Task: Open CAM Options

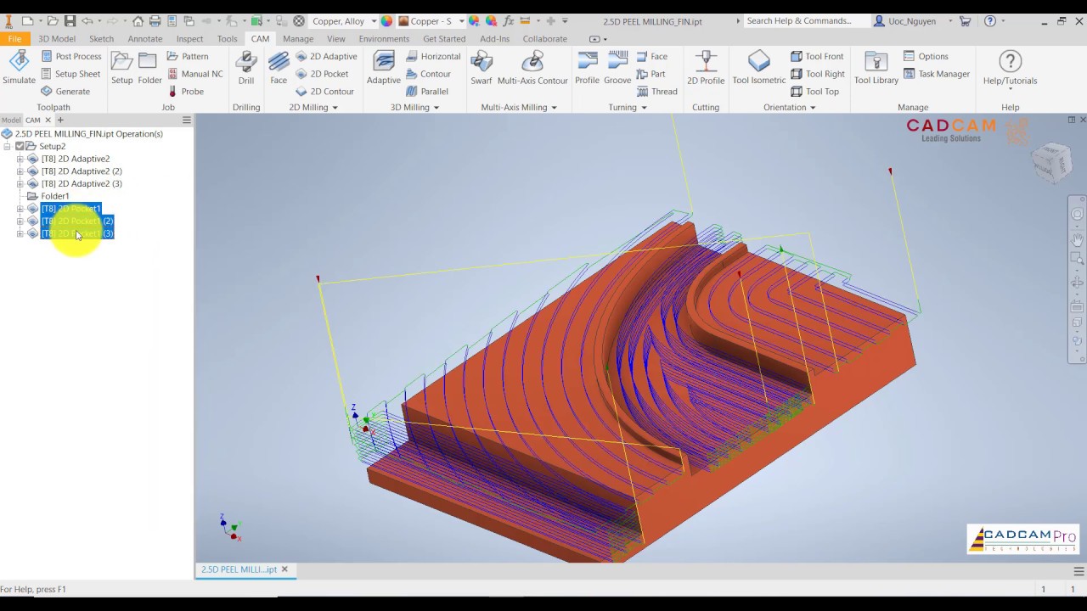Action: 926,56
